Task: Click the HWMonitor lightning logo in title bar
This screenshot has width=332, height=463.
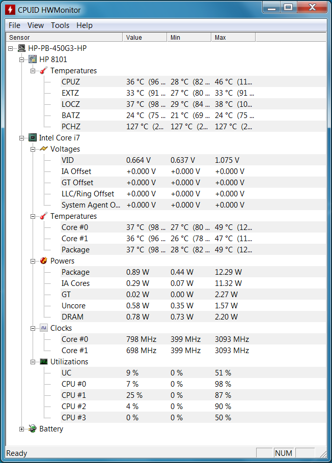Action: (10, 10)
